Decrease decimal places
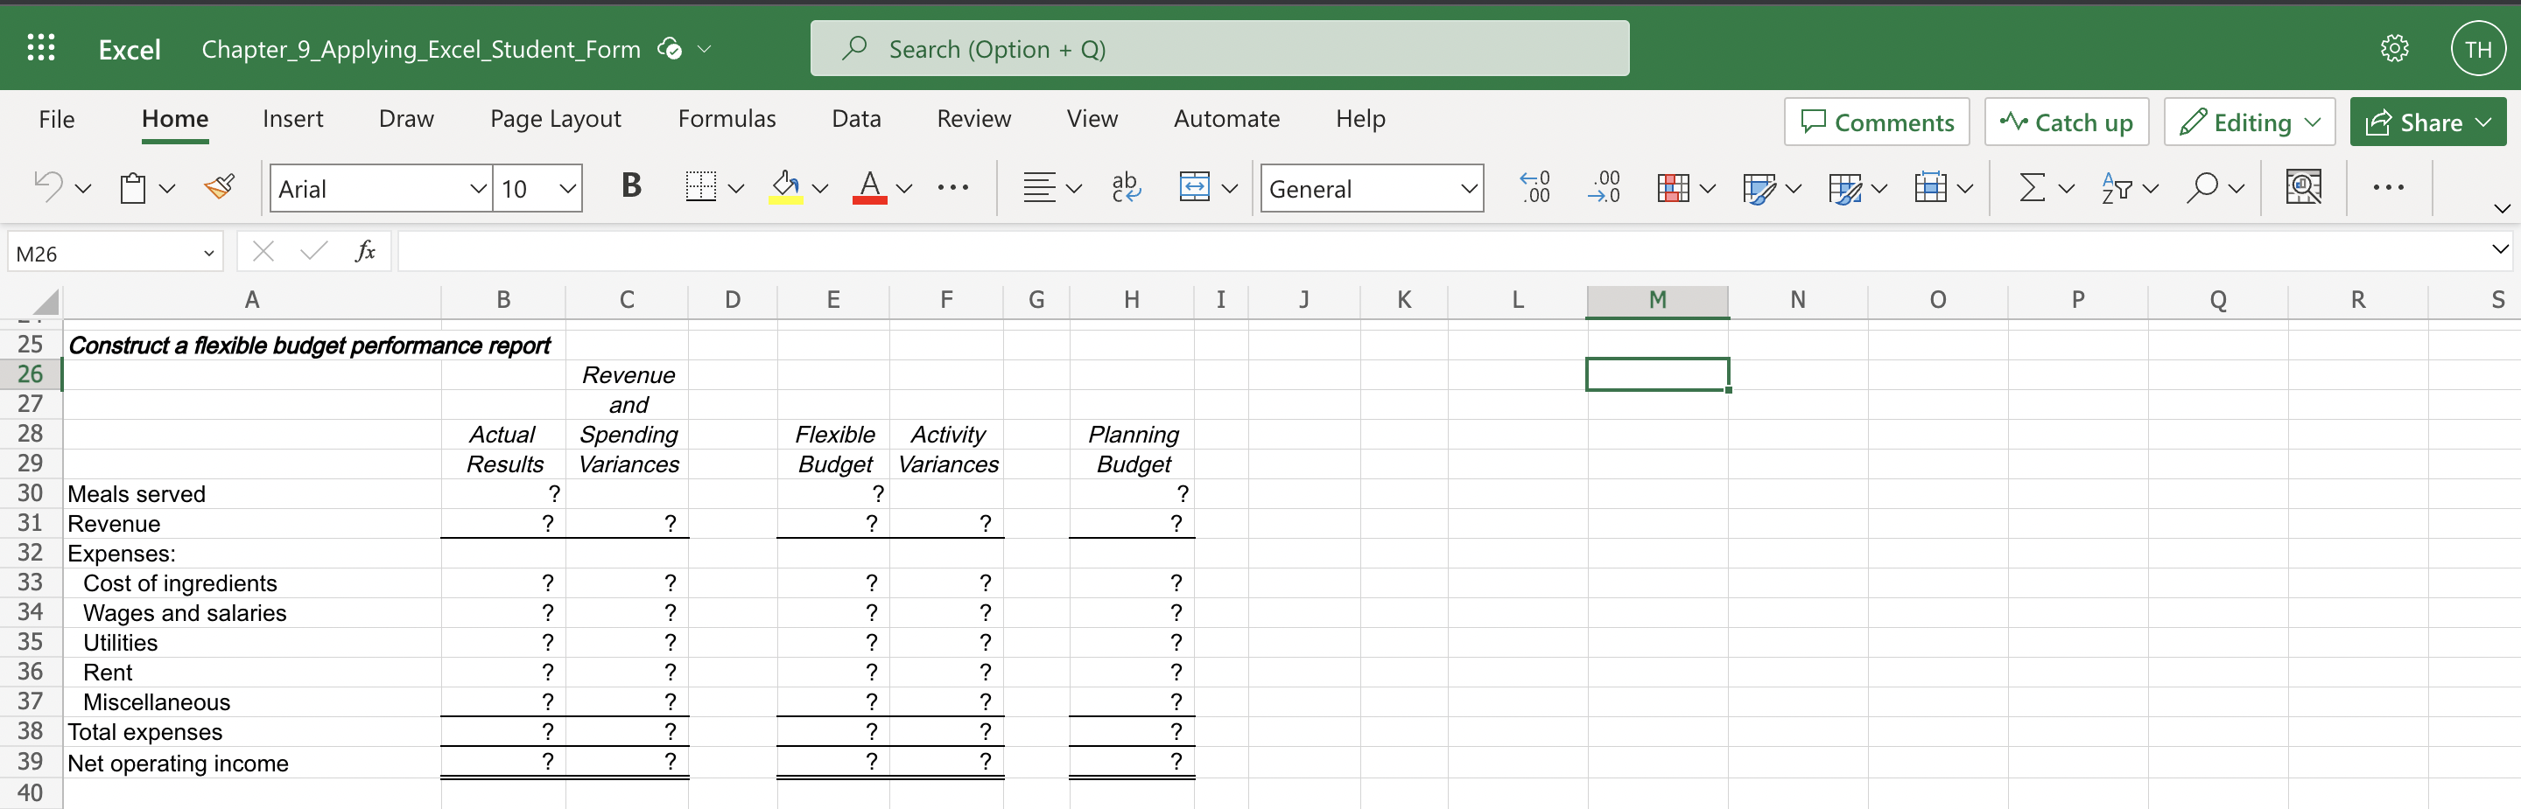Screen dimensions: 2521x809 [1603, 188]
